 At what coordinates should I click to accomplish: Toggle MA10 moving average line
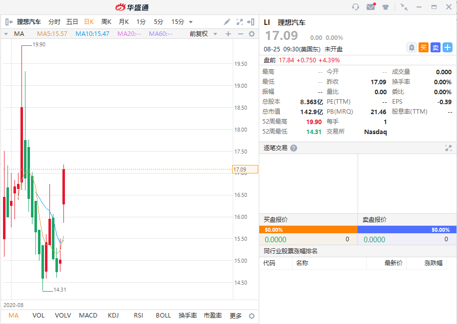pos(92,34)
